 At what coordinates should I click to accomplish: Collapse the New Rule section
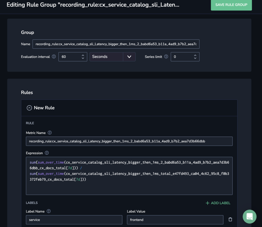point(29,108)
